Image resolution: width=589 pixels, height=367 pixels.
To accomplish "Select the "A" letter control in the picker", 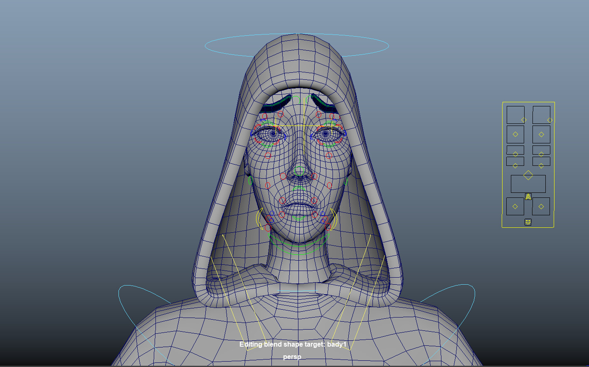I will [x=528, y=196].
